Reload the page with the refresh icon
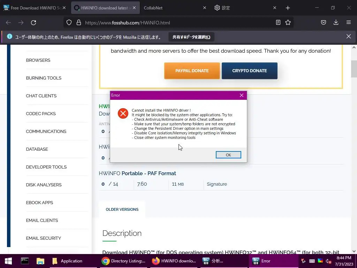357x268 pixels. tap(33, 23)
